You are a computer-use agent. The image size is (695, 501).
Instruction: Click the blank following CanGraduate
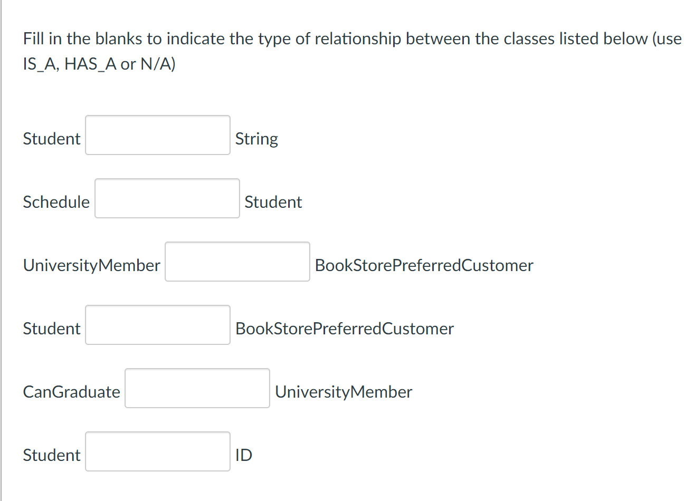(x=197, y=388)
